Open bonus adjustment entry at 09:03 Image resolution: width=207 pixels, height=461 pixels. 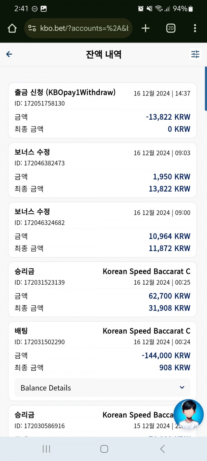pos(102,170)
